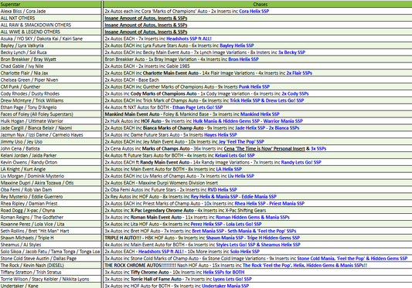Select The Rock / Kevin Nash (DIESEL) cell
The width and height of the screenshot is (412, 288).
coord(50,265)
